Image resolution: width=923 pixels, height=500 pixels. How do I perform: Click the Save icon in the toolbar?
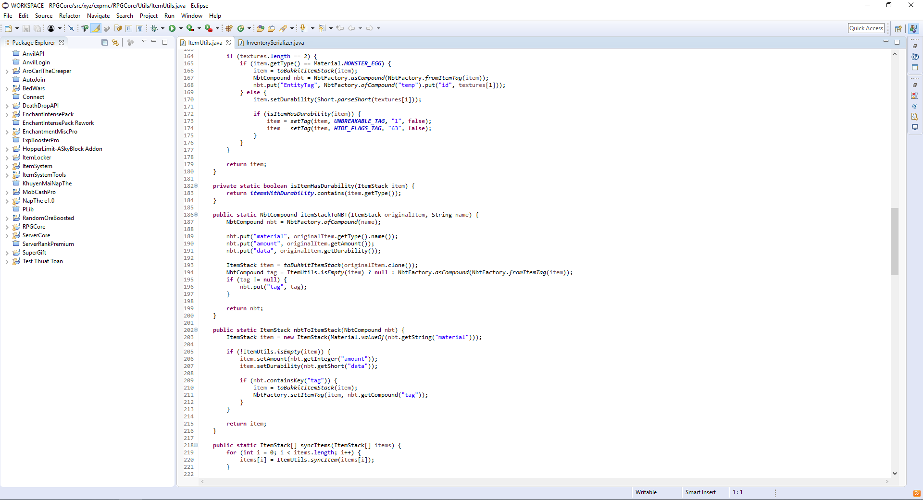(26, 28)
